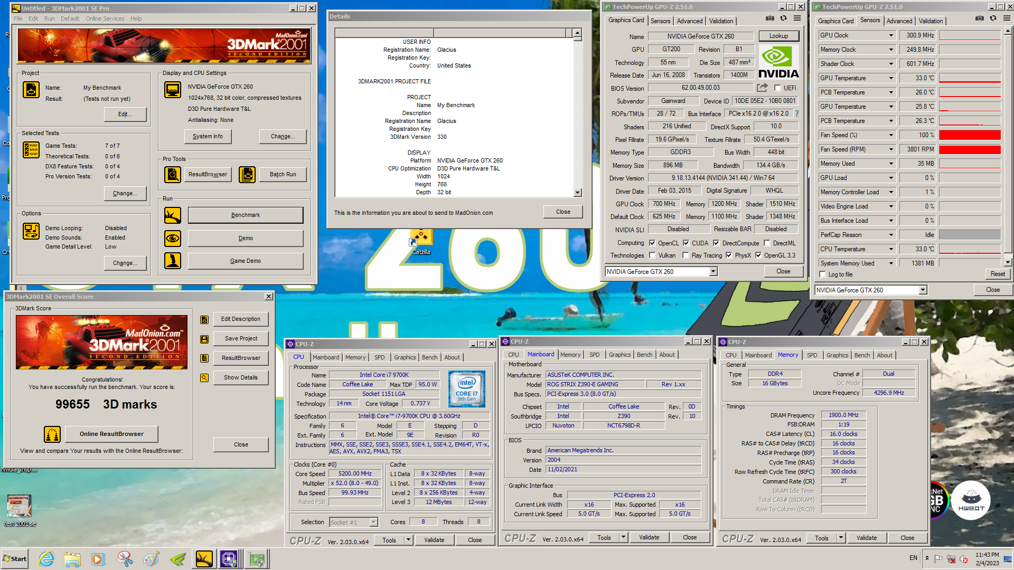The height and width of the screenshot is (570, 1014).
Task: Click the camera icon in GPU-Z Sensors window
Action: click(x=980, y=18)
